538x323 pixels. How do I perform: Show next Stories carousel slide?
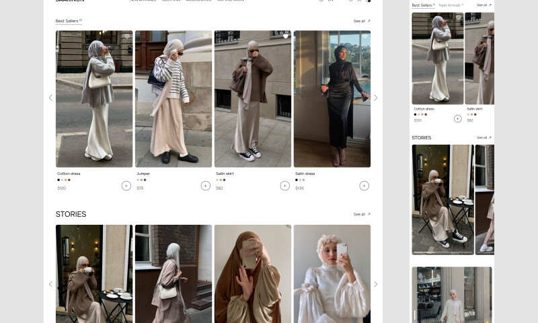(376, 284)
